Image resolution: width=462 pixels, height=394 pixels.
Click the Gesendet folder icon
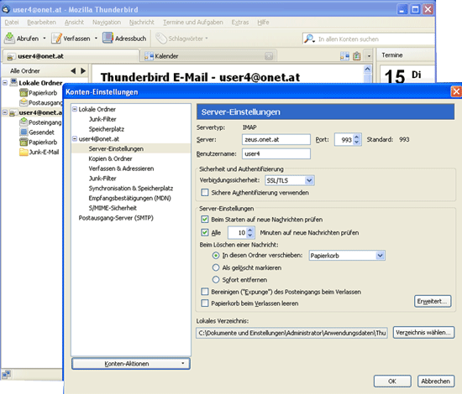[24, 132]
